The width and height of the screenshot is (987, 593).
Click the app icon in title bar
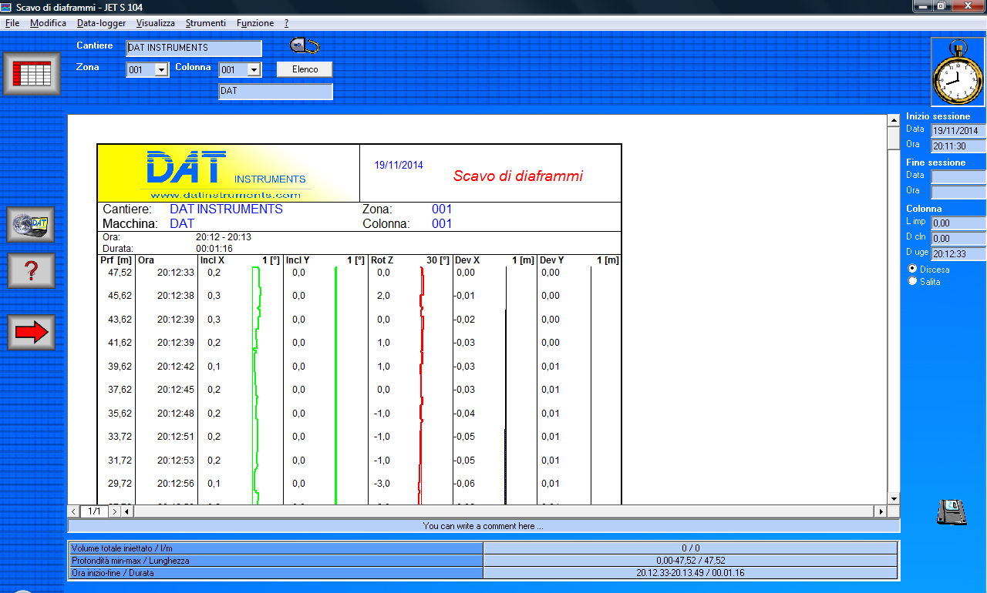[x=6, y=6]
